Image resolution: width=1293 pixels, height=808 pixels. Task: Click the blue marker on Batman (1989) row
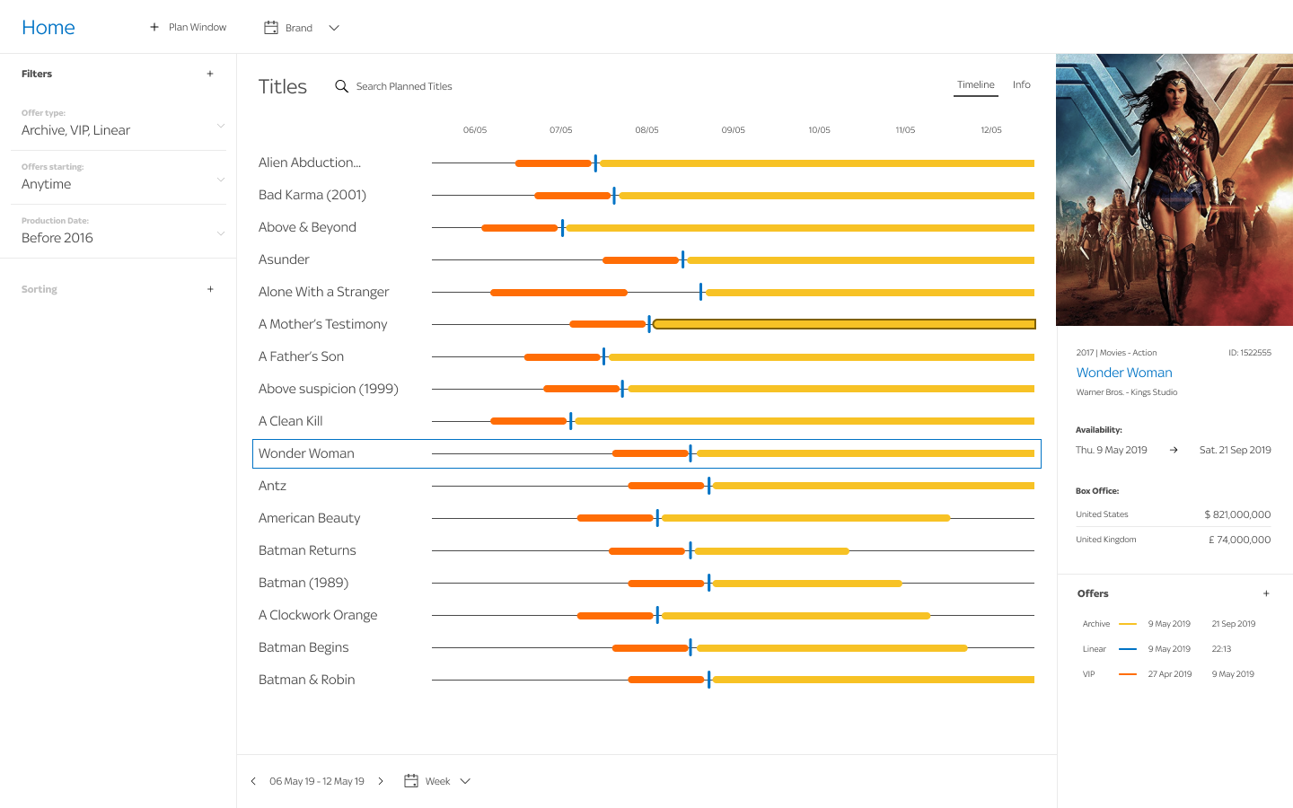708,583
